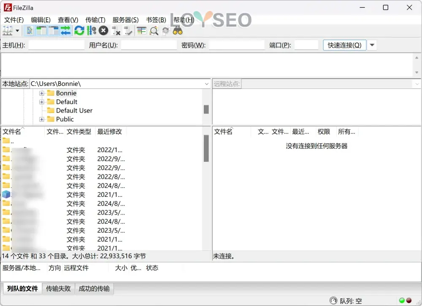Click the 主机(H) host input field
The height and width of the screenshot is (306, 422).
click(x=57, y=45)
